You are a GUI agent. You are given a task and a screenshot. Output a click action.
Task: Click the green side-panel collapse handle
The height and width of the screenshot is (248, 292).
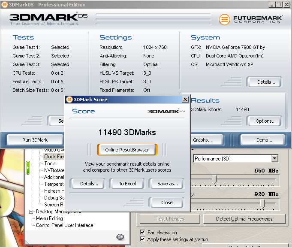(x=28, y=168)
